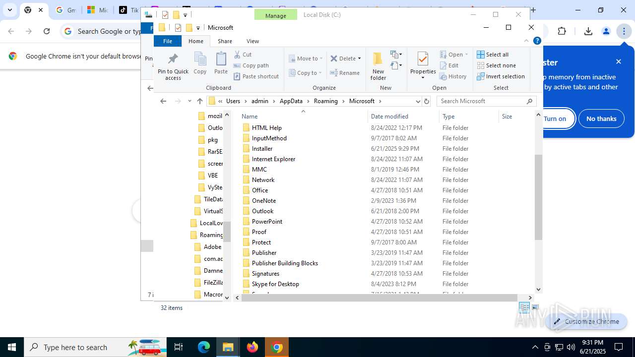Click Roaming in the address breadcrumb
The image size is (635, 357).
coord(326,101)
